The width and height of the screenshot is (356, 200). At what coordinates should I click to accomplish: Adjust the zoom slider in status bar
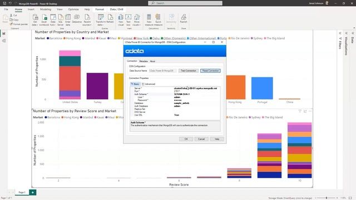(x=327, y=198)
